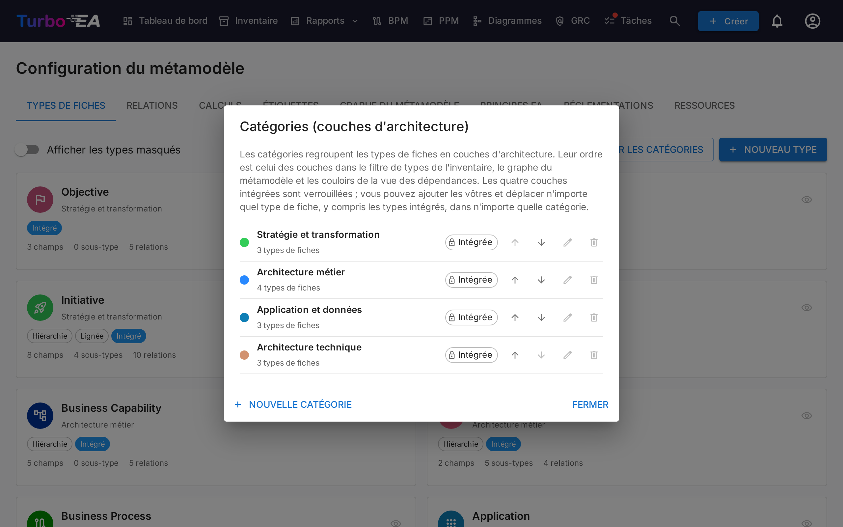843x527 pixels.
Task: Switch to the Ressources tab
Action: (704, 105)
